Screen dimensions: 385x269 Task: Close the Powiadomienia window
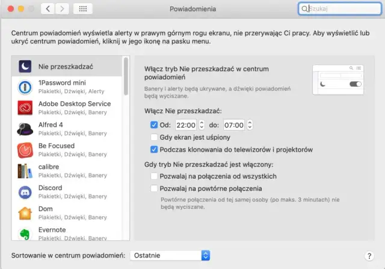pyautogui.click(x=11, y=9)
